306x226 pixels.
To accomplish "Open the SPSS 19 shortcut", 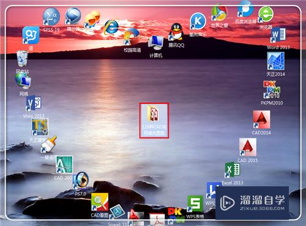I will (51, 16).
